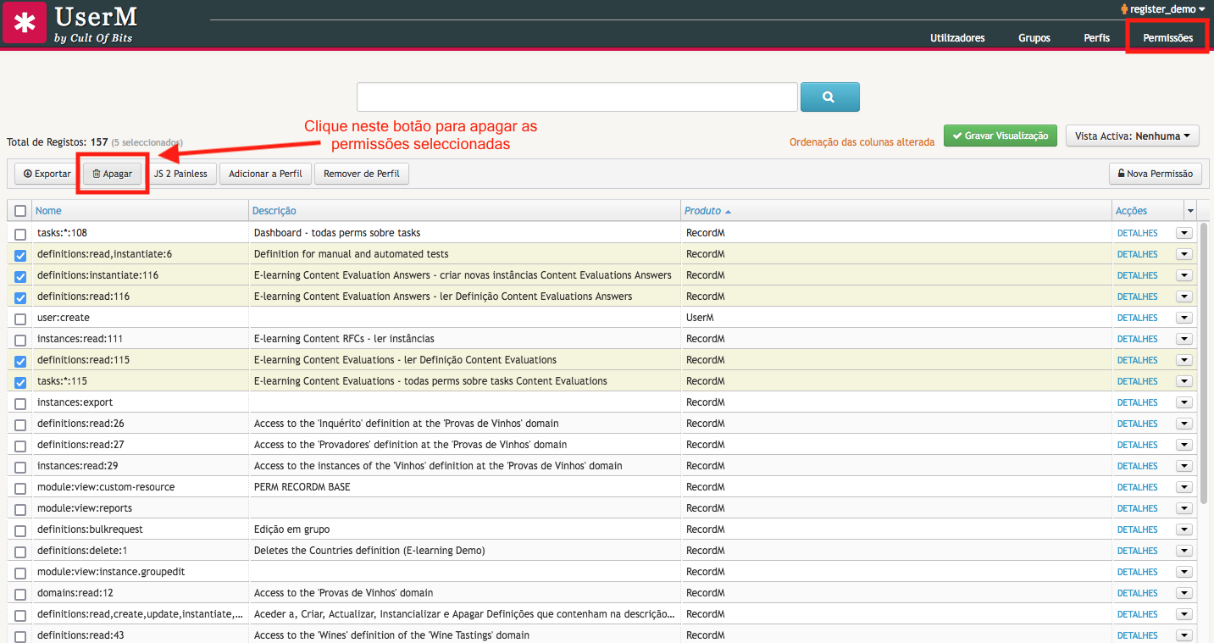Click into the search text field
The image size is (1214, 643).
577,97
